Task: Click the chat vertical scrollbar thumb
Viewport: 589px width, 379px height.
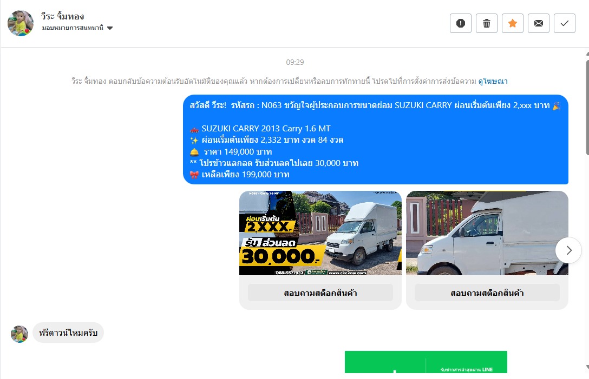Action: 587,107
